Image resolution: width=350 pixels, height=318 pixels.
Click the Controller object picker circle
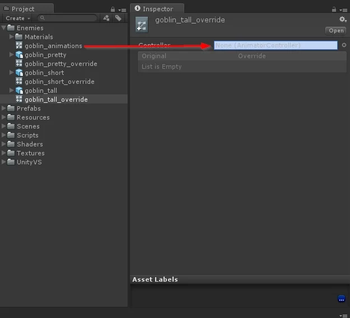(x=344, y=45)
